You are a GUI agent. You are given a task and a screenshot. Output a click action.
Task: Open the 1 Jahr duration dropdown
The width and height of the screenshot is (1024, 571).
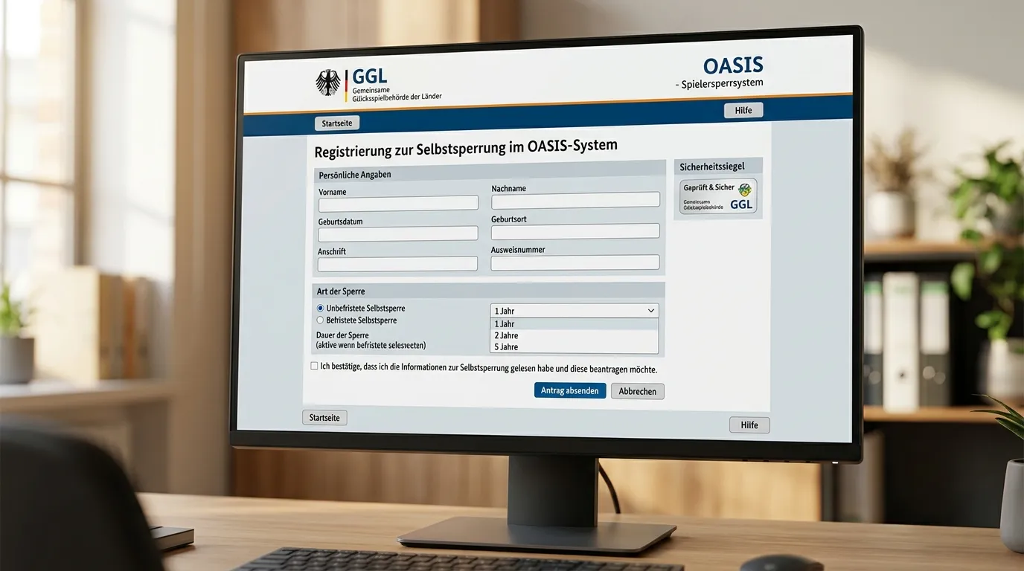[575, 311]
